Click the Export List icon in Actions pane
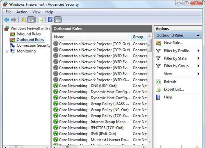The width and height of the screenshot is (205, 148). [158, 89]
